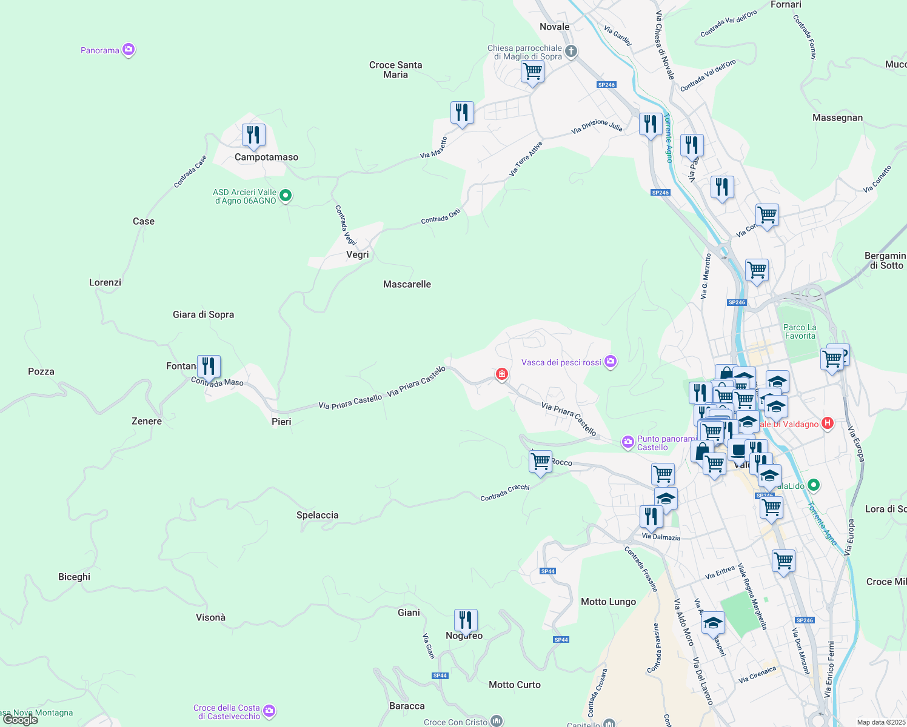
Task: Click the graduation cap icon above Via Dalmazia
Action: click(x=666, y=498)
